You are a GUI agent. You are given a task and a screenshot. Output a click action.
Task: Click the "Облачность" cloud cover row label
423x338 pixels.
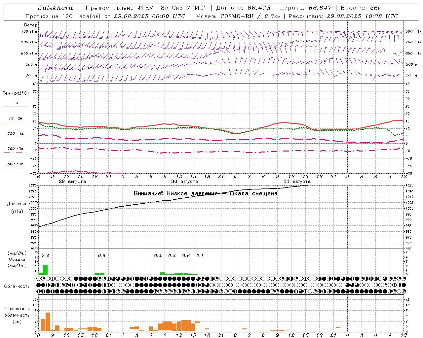pyautogui.click(x=17, y=287)
